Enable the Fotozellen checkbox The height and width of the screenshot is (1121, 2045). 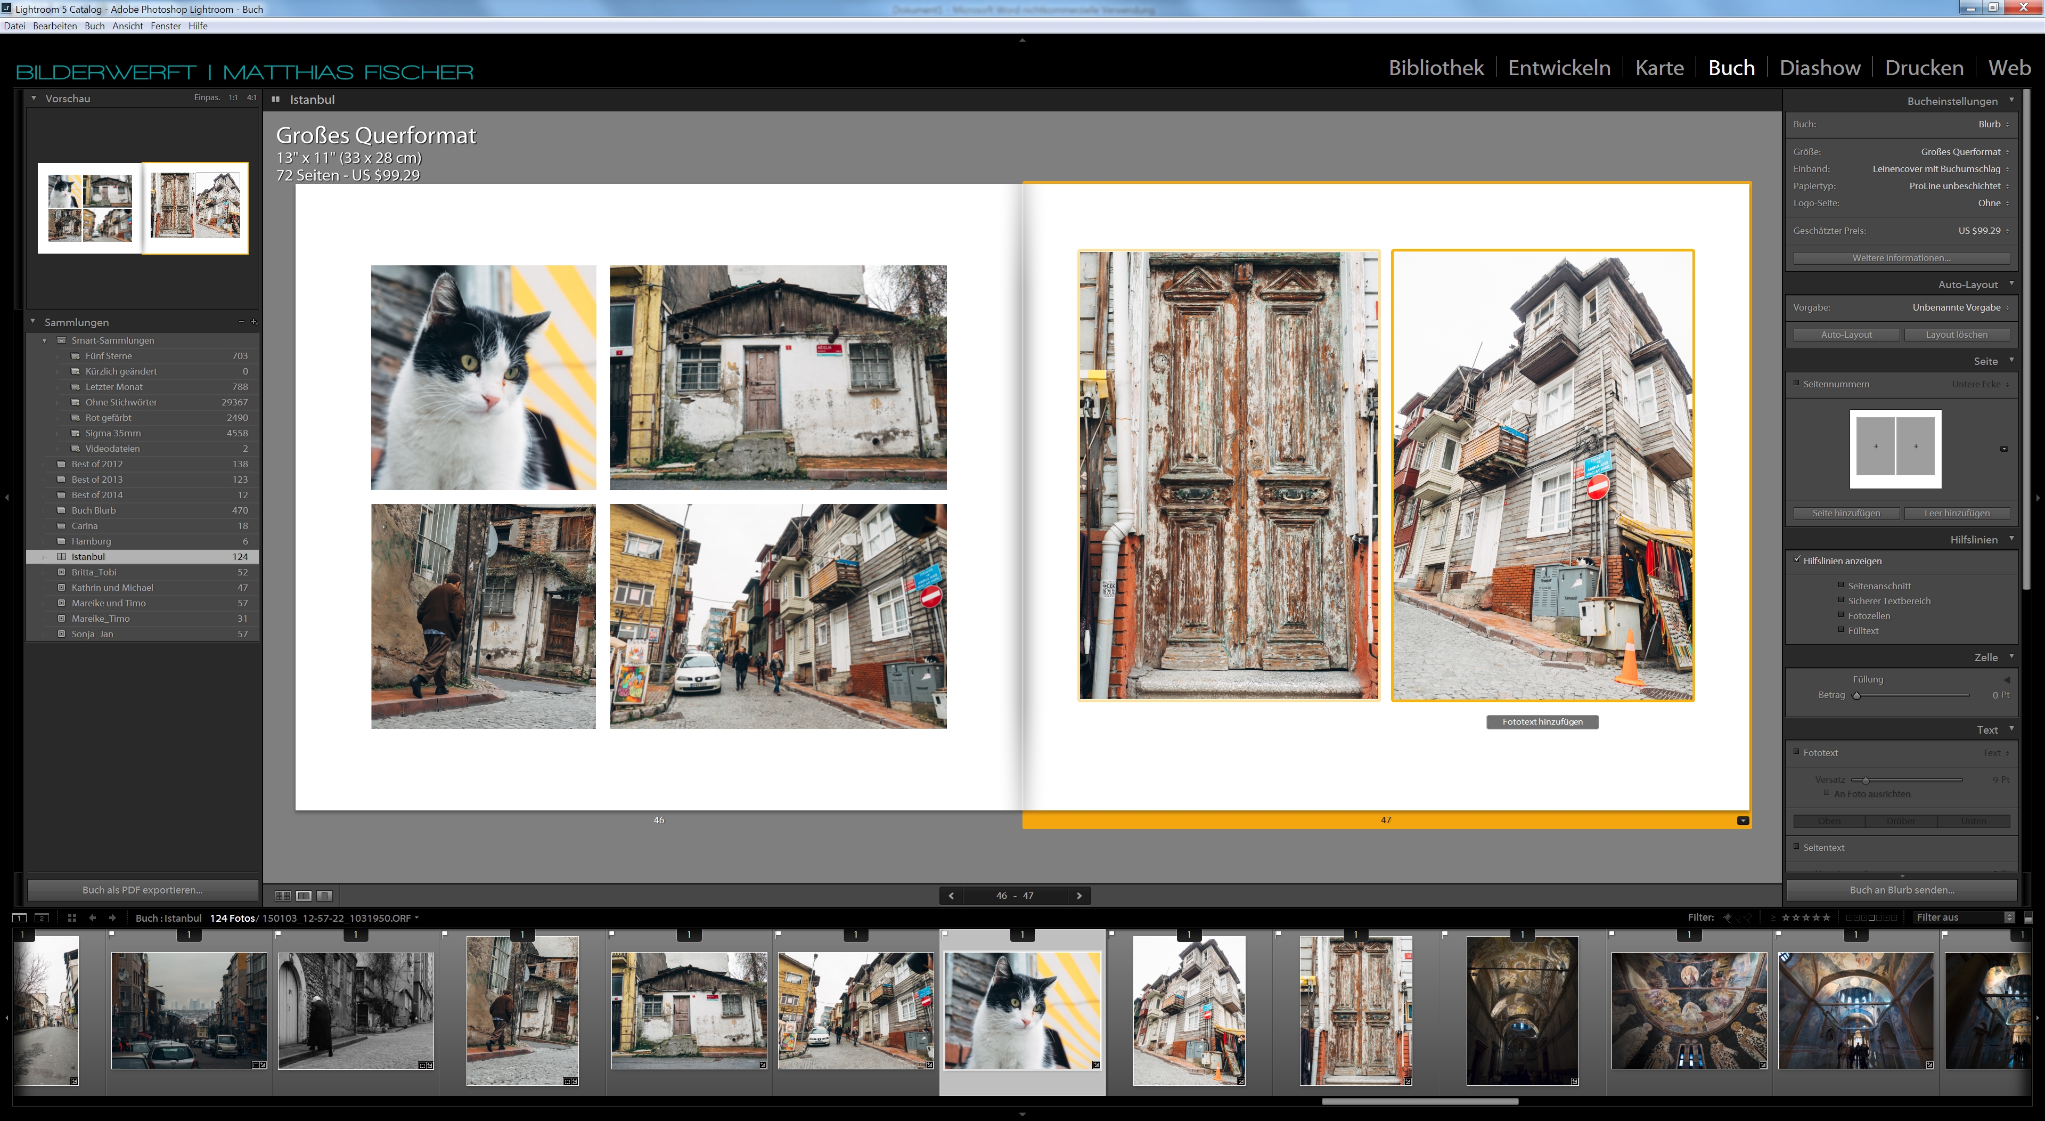coord(1841,616)
